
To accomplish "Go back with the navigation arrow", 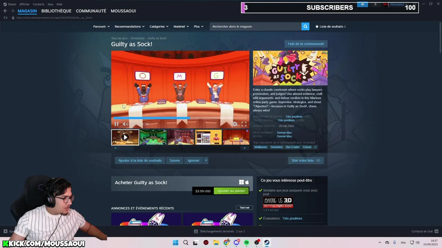I will tap(5, 11).
